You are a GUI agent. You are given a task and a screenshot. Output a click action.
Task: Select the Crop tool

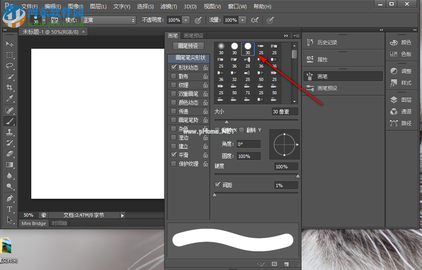10,87
